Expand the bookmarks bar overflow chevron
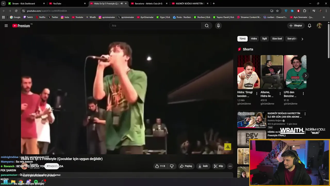 324,17
